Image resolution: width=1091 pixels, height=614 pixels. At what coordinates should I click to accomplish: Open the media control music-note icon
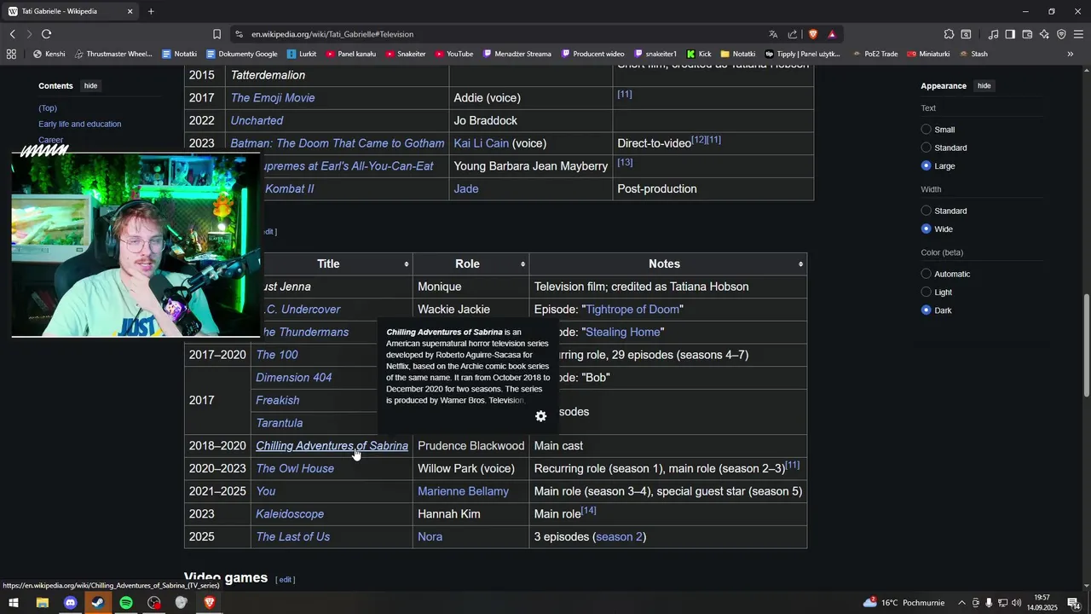(x=993, y=34)
